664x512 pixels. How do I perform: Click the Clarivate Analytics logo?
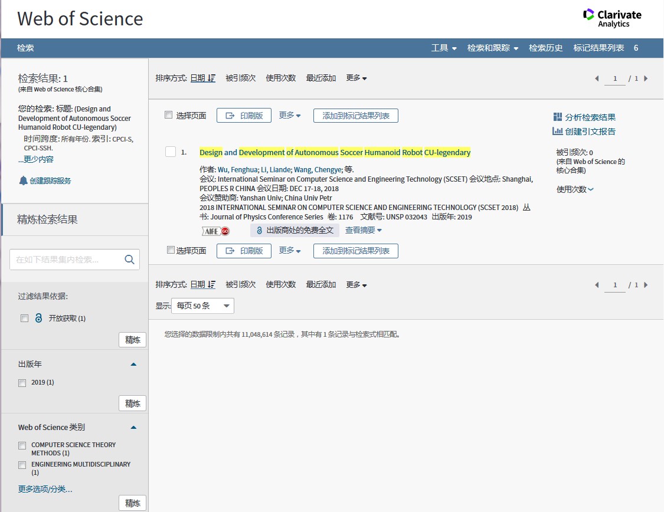click(x=612, y=18)
